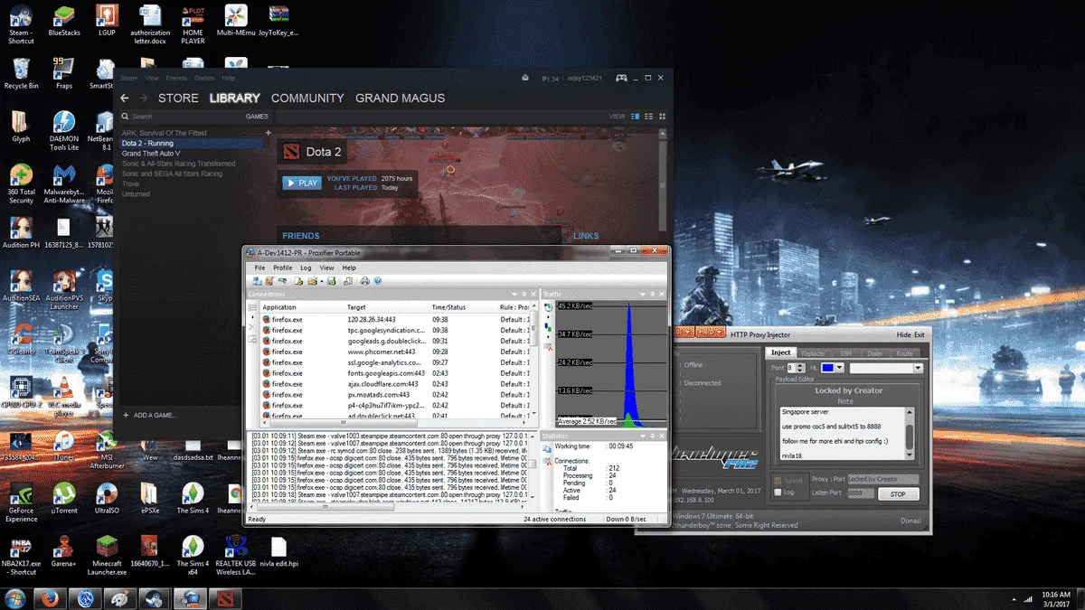Click the Dota 2 taskbar icon
This screenshot has height=610, width=1085.
coord(225,598)
